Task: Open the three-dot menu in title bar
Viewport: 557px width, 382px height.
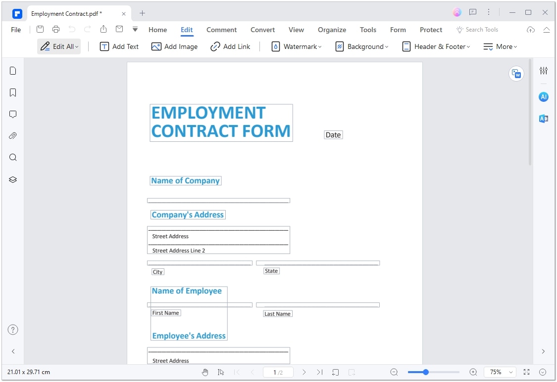Action: 489,12
